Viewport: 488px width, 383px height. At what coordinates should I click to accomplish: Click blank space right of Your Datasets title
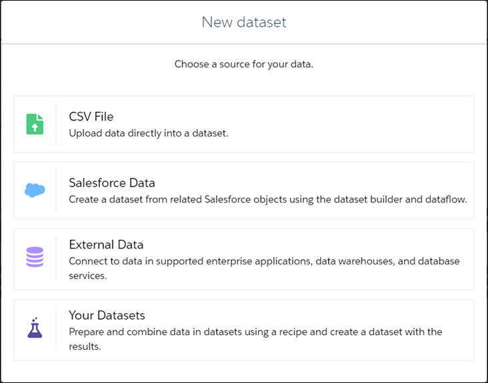pos(333,315)
